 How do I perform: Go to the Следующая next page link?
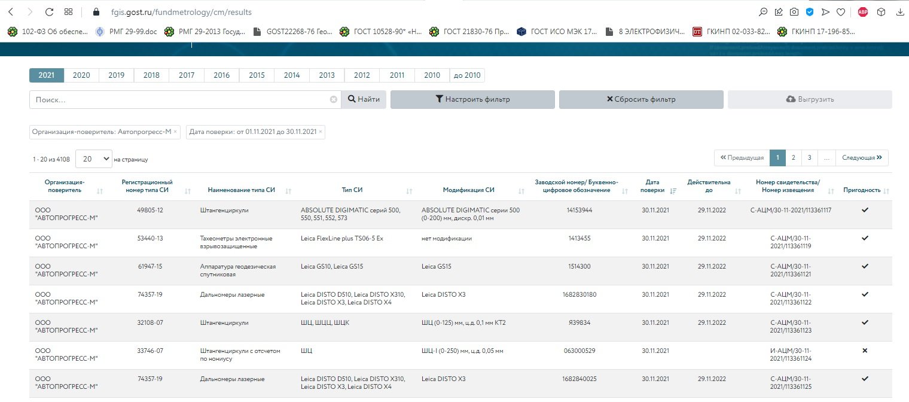[x=862, y=158]
